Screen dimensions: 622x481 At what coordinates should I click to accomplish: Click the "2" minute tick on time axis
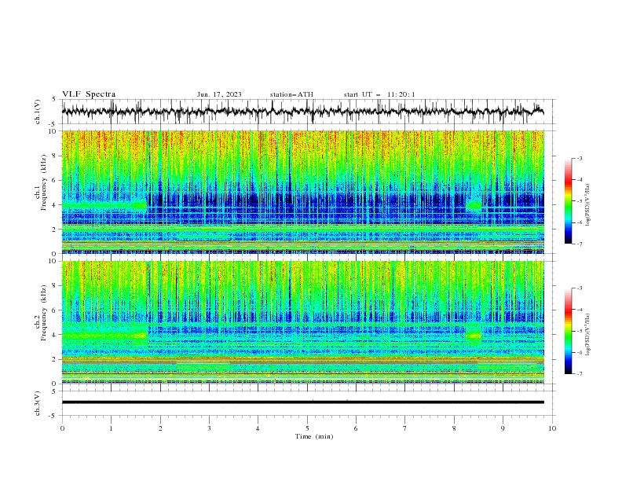tap(160, 428)
